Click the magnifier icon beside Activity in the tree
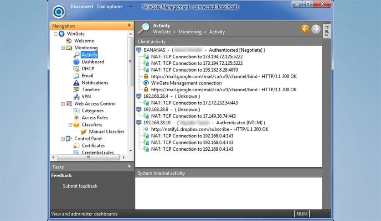The width and height of the screenshot is (381, 221). pyautogui.click(x=77, y=54)
